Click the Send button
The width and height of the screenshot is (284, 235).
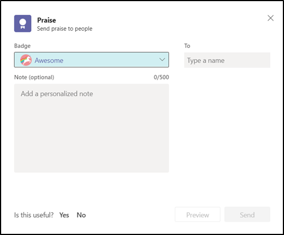click(x=247, y=215)
